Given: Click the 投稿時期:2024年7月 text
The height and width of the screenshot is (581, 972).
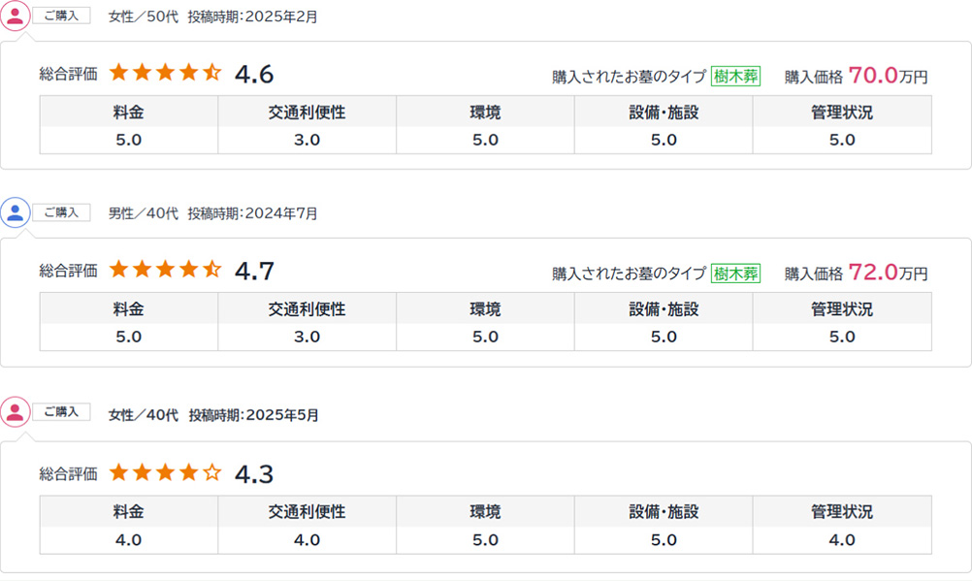Looking at the screenshot, I should tap(252, 213).
